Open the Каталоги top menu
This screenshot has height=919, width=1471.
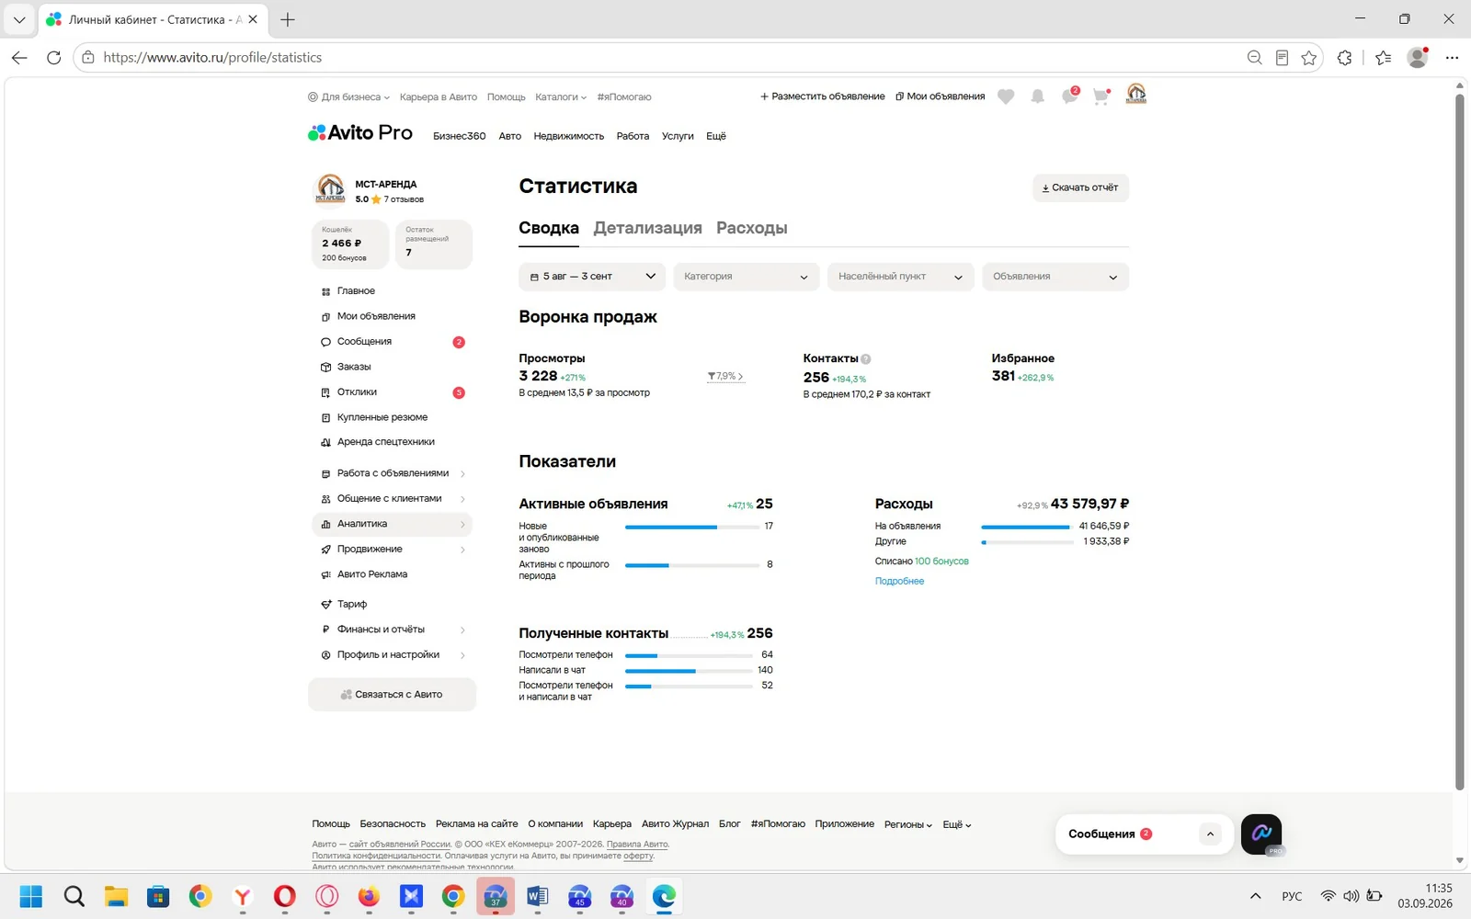click(561, 96)
